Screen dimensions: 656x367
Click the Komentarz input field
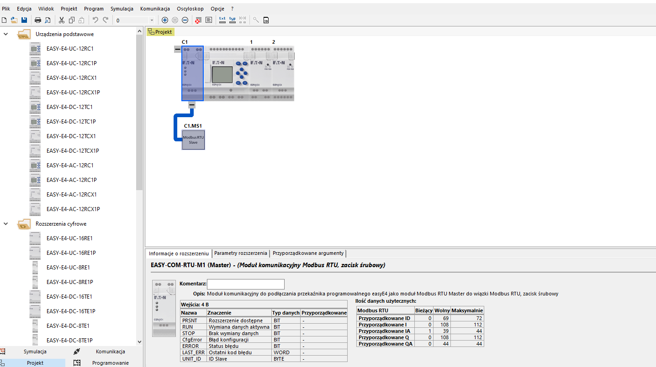pyautogui.click(x=245, y=284)
